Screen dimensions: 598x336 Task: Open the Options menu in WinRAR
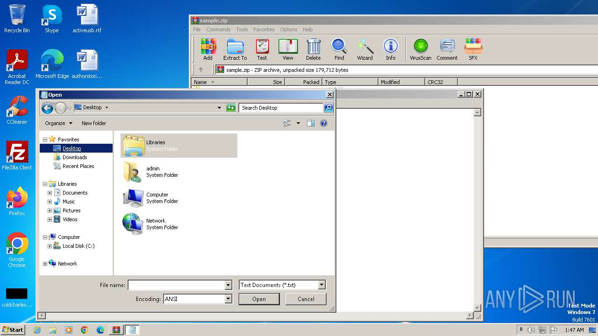point(289,29)
